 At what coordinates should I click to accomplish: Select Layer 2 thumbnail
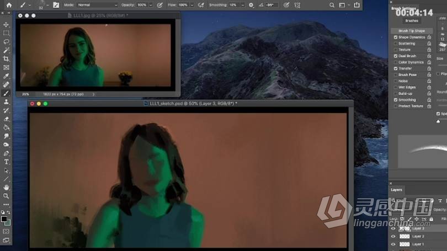[405, 237]
